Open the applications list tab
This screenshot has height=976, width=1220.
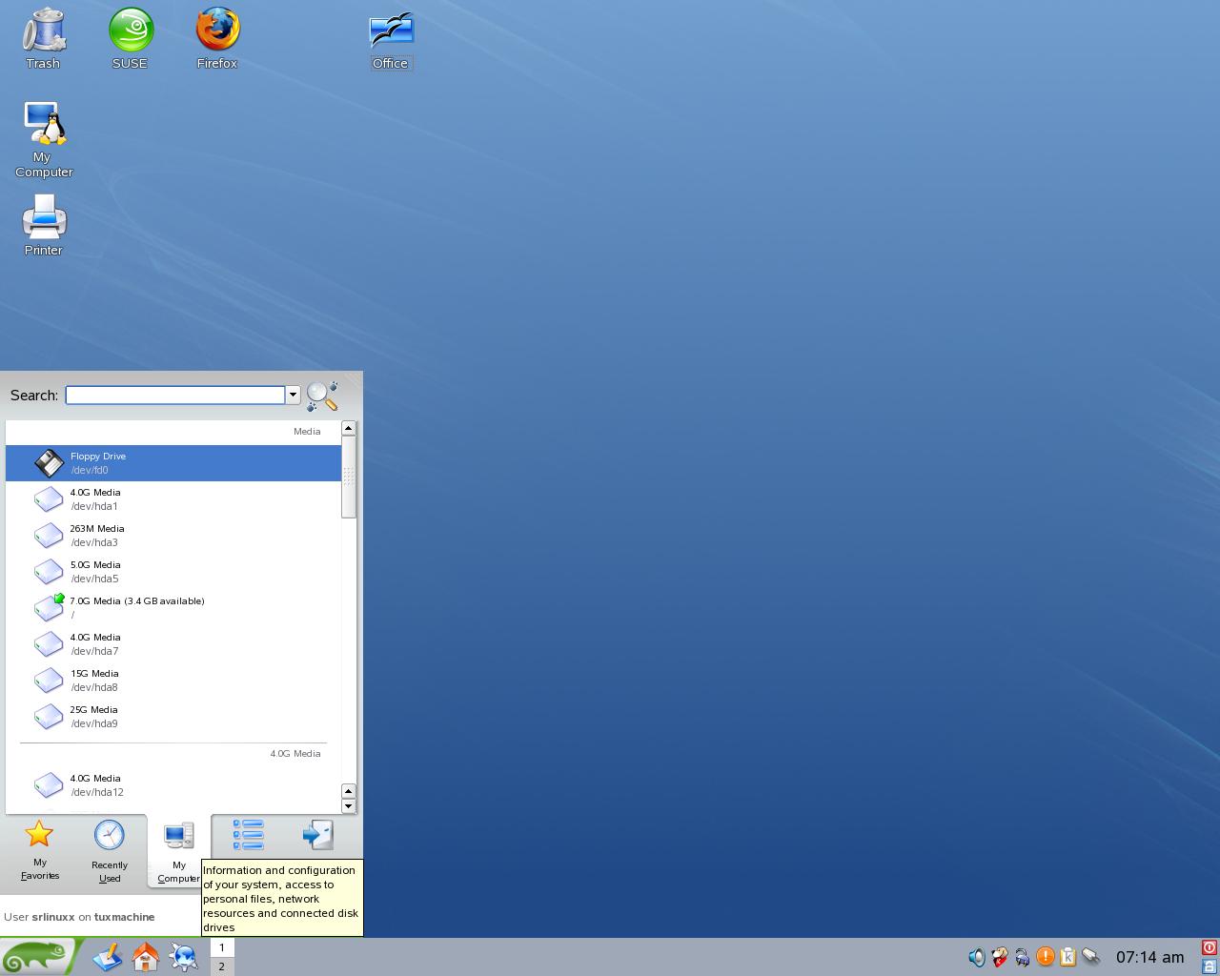point(248,835)
